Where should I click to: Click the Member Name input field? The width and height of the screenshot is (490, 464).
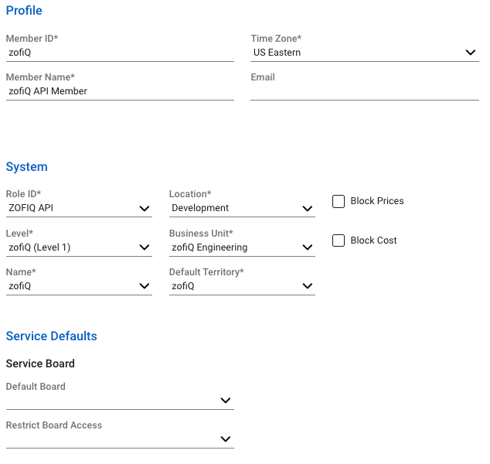click(120, 91)
